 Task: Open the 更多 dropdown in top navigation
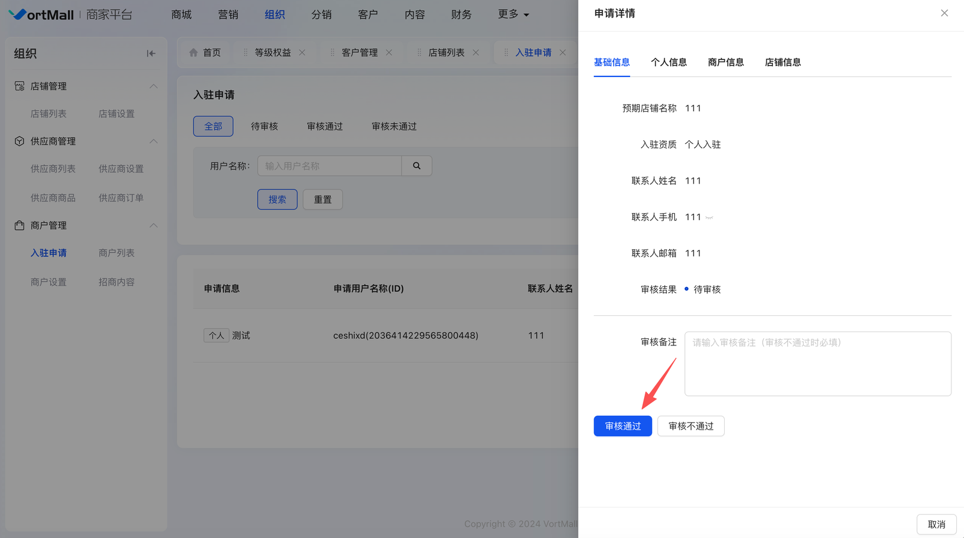point(513,14)
